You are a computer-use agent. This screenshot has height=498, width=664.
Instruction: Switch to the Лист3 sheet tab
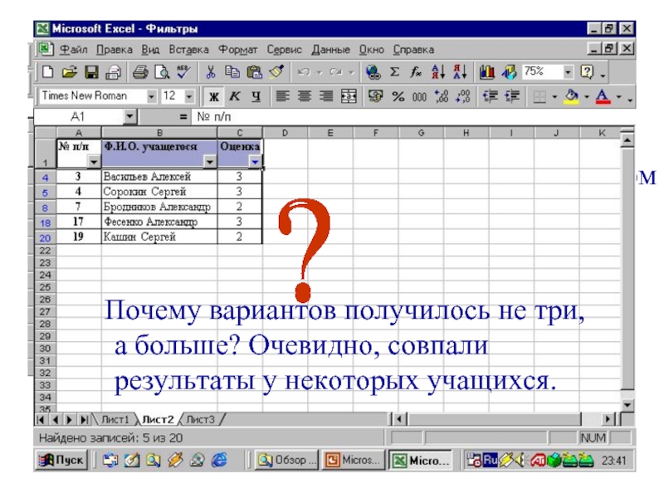[200, 419]
